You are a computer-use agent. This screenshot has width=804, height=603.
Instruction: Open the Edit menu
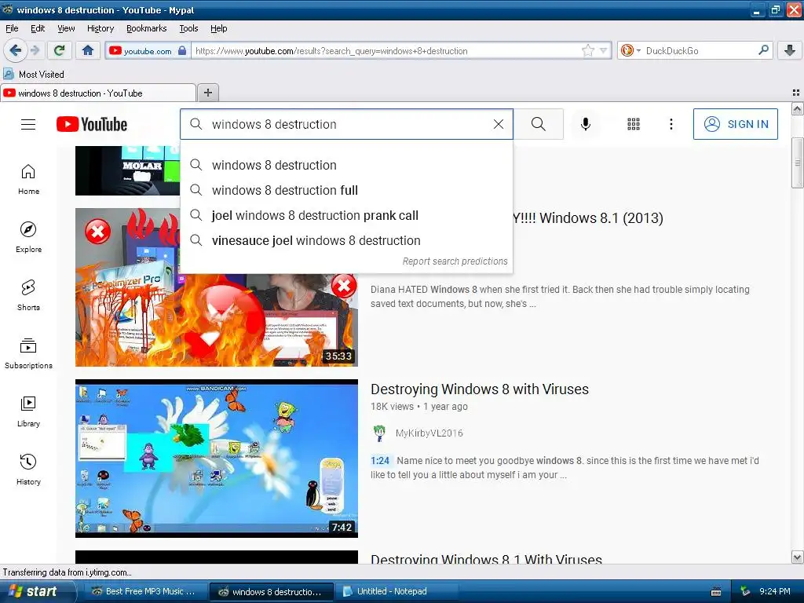coord(38,28)
